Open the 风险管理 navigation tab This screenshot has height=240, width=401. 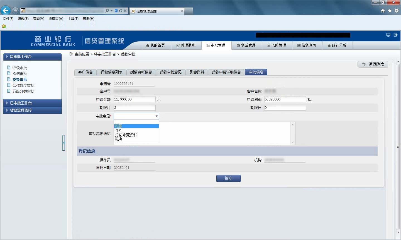tap(277, 45)
